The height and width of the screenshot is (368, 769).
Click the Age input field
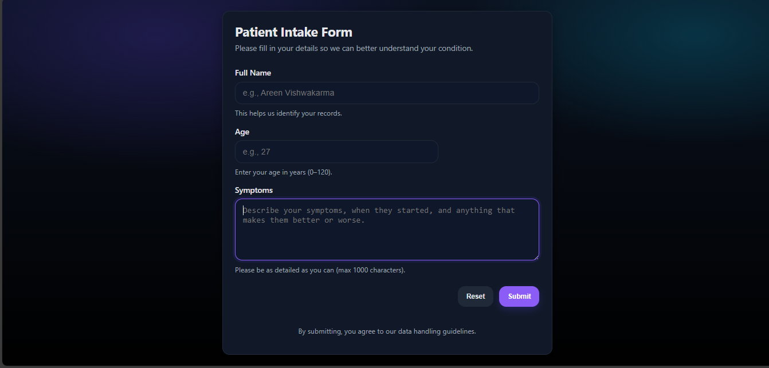tap(336, 151)
